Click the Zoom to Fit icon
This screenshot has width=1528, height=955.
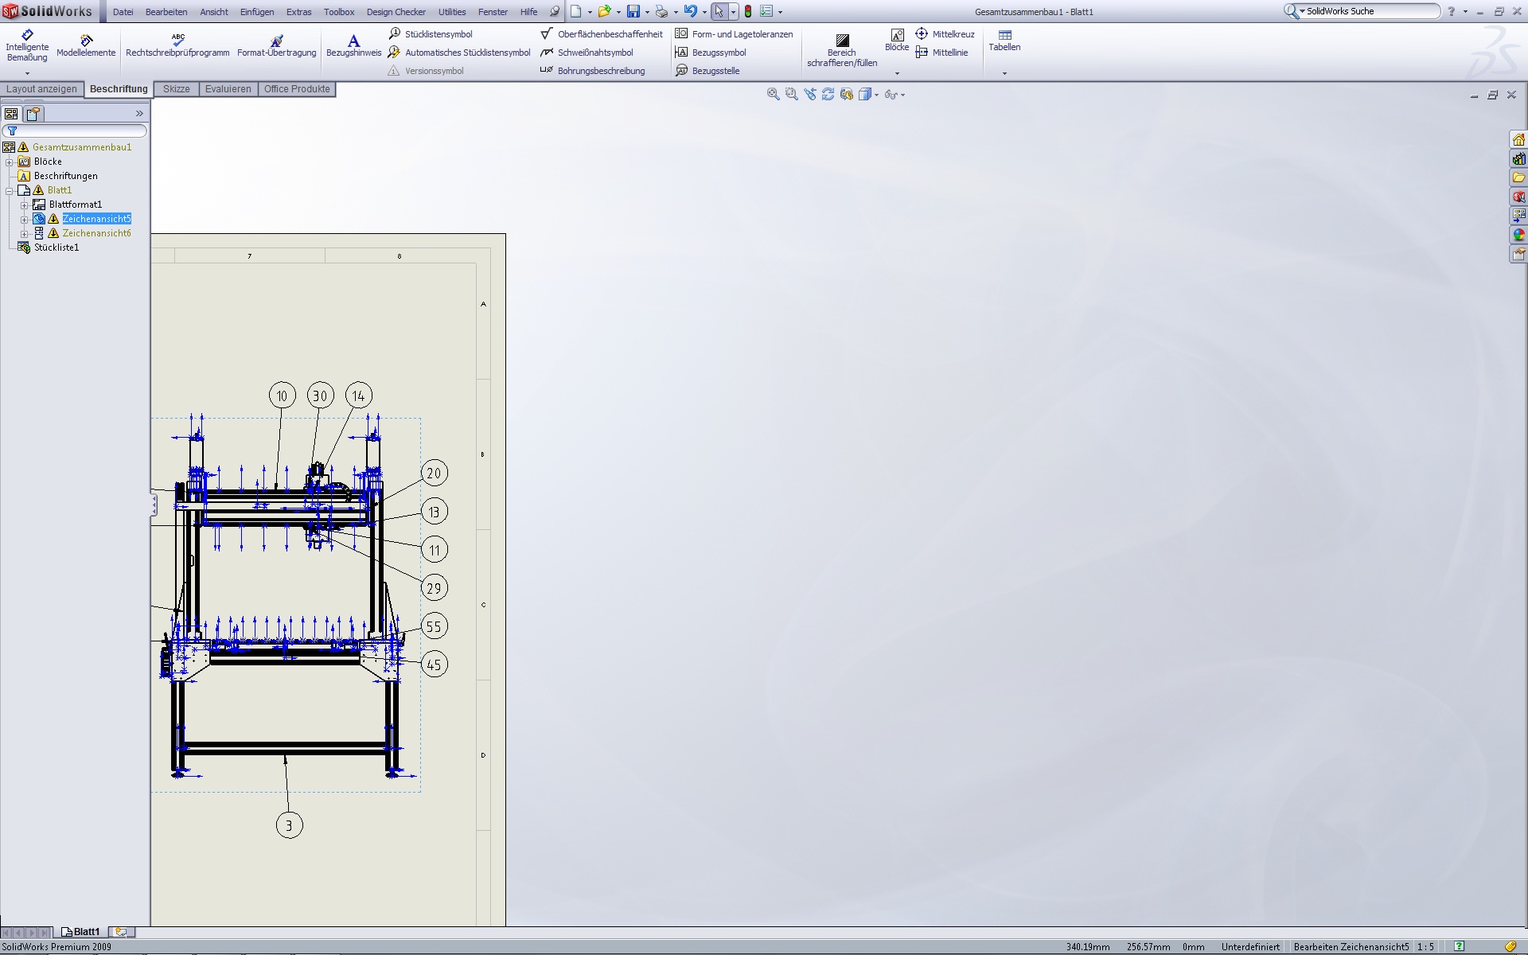pyautogui.click(x=773, y=95)
